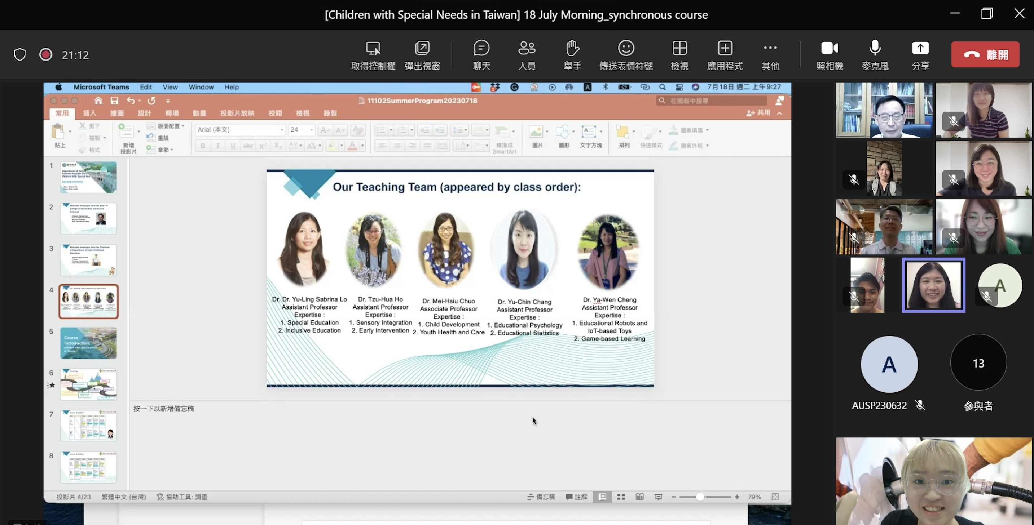The image size is (1034, 525).
Task: Click the Spotlight search icon in menu bar
Action: (x=662, y=87)
